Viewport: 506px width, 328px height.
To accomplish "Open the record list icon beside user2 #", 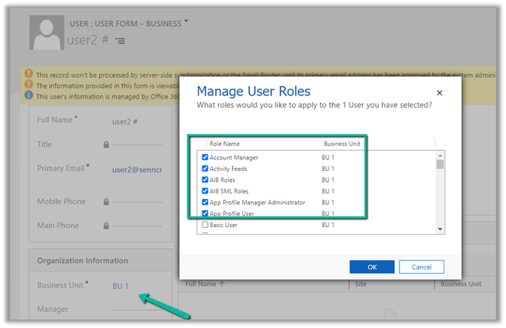I will (119, 40).
